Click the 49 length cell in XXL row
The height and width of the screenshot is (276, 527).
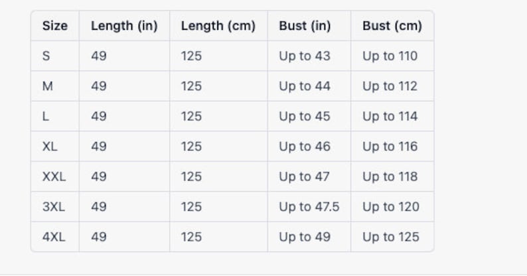(x=99, y=176)
